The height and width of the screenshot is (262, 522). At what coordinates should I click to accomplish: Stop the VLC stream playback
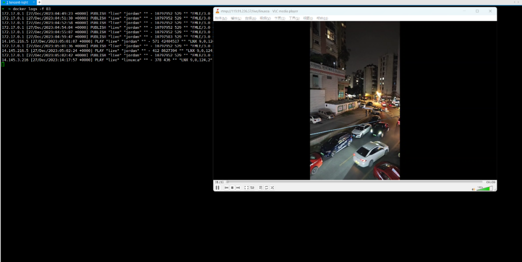point(232,188)
